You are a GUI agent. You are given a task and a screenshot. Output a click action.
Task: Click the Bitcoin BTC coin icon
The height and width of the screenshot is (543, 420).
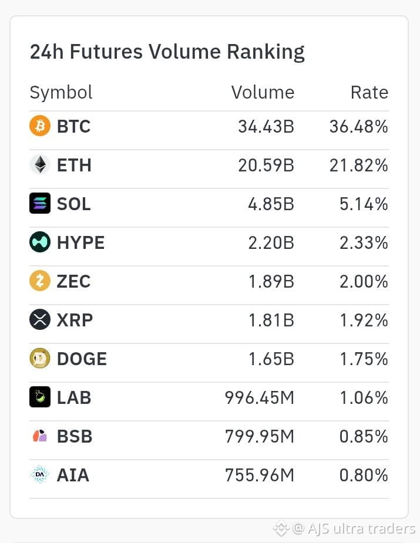pyautogui.click(x=40, y=126)
